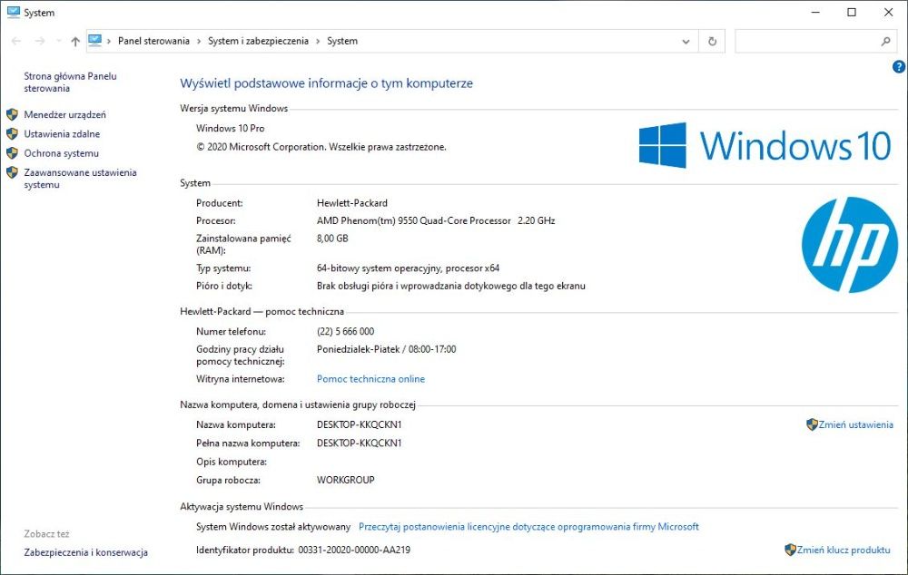Expand breadcrumb chevron before Panel sterowania
The height and width of the screenshot is (575, 908).
[109, 41]
